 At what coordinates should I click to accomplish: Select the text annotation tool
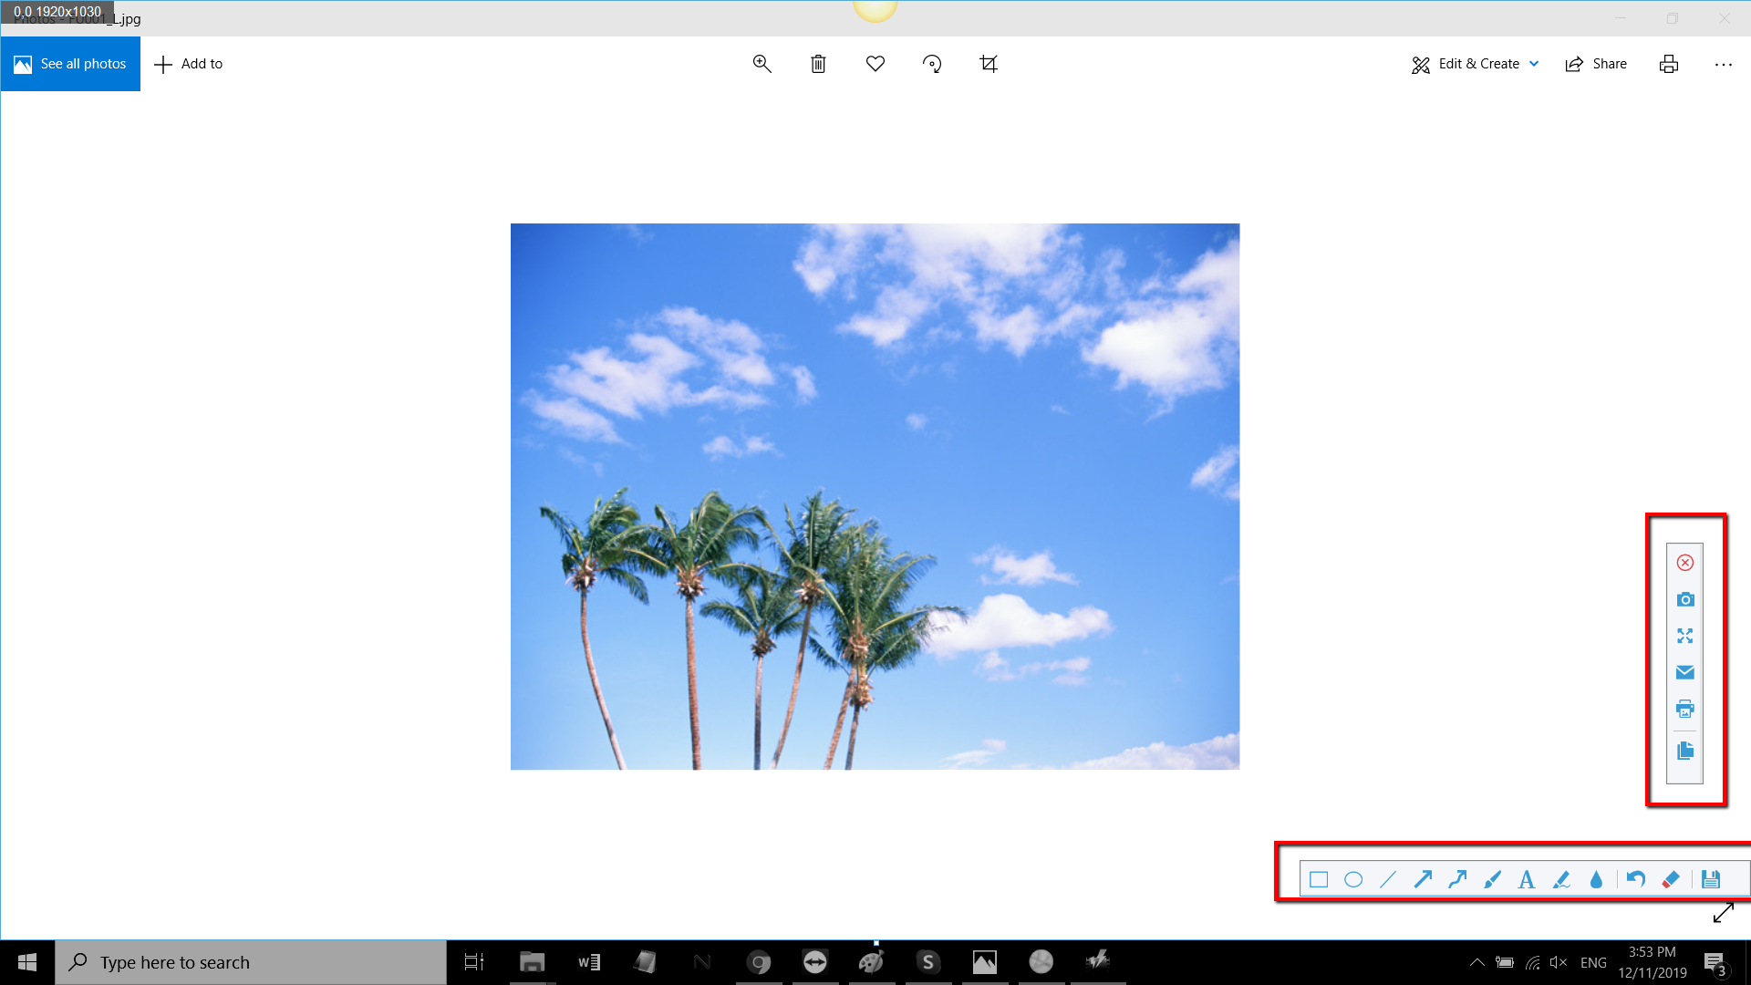(x=1528, y=879)
